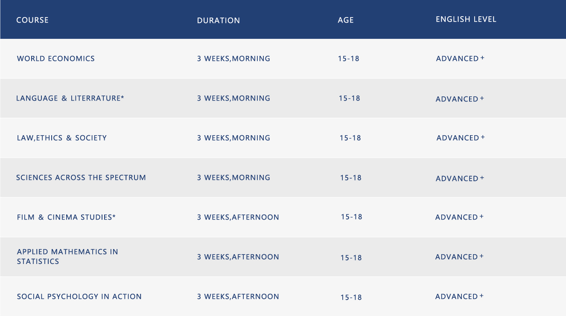This screenshot has width=566, height=316.
Task: Open the Language & Literrature course
Action: (x=70, y=99)
